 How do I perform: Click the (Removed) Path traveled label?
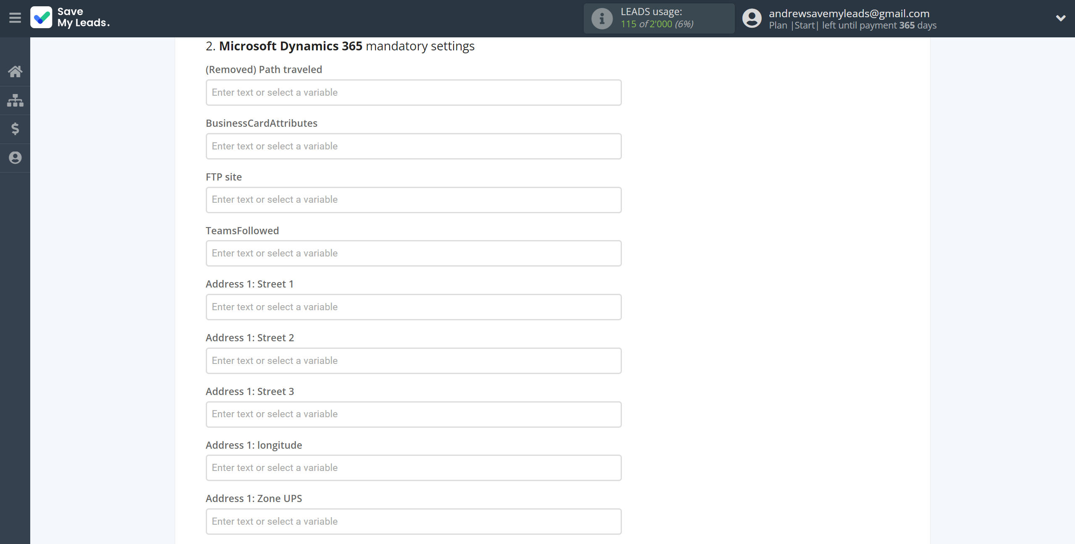click(x=264, y=70)
